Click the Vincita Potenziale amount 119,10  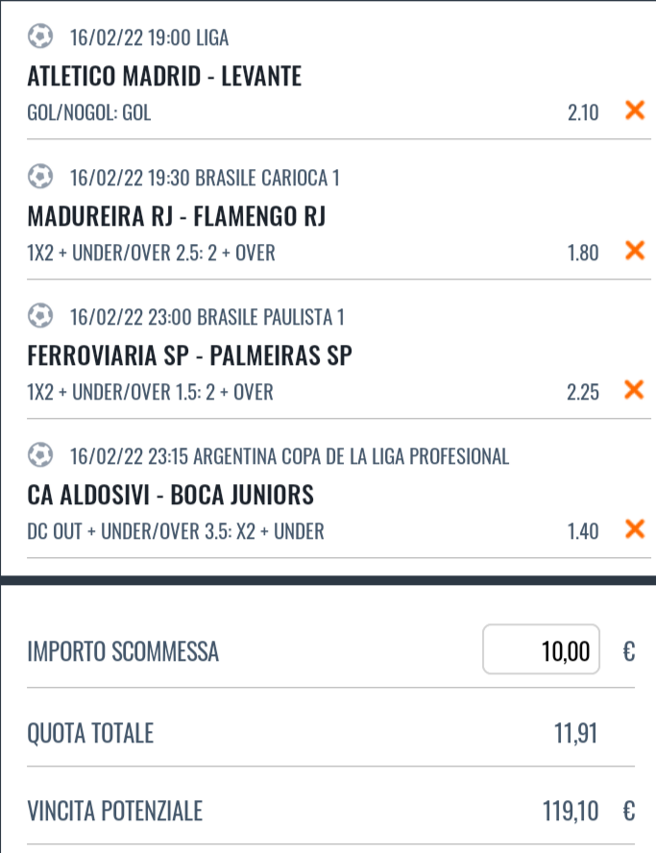[x=571, y=811]
